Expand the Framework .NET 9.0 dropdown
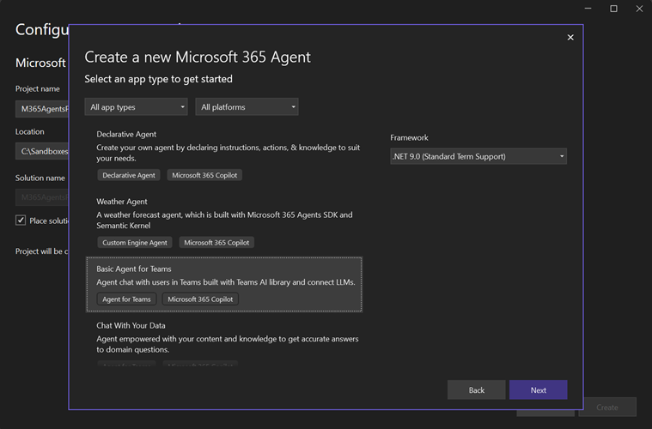The height and width of the screenshot is (429, 652). click(x=478, y=156)
